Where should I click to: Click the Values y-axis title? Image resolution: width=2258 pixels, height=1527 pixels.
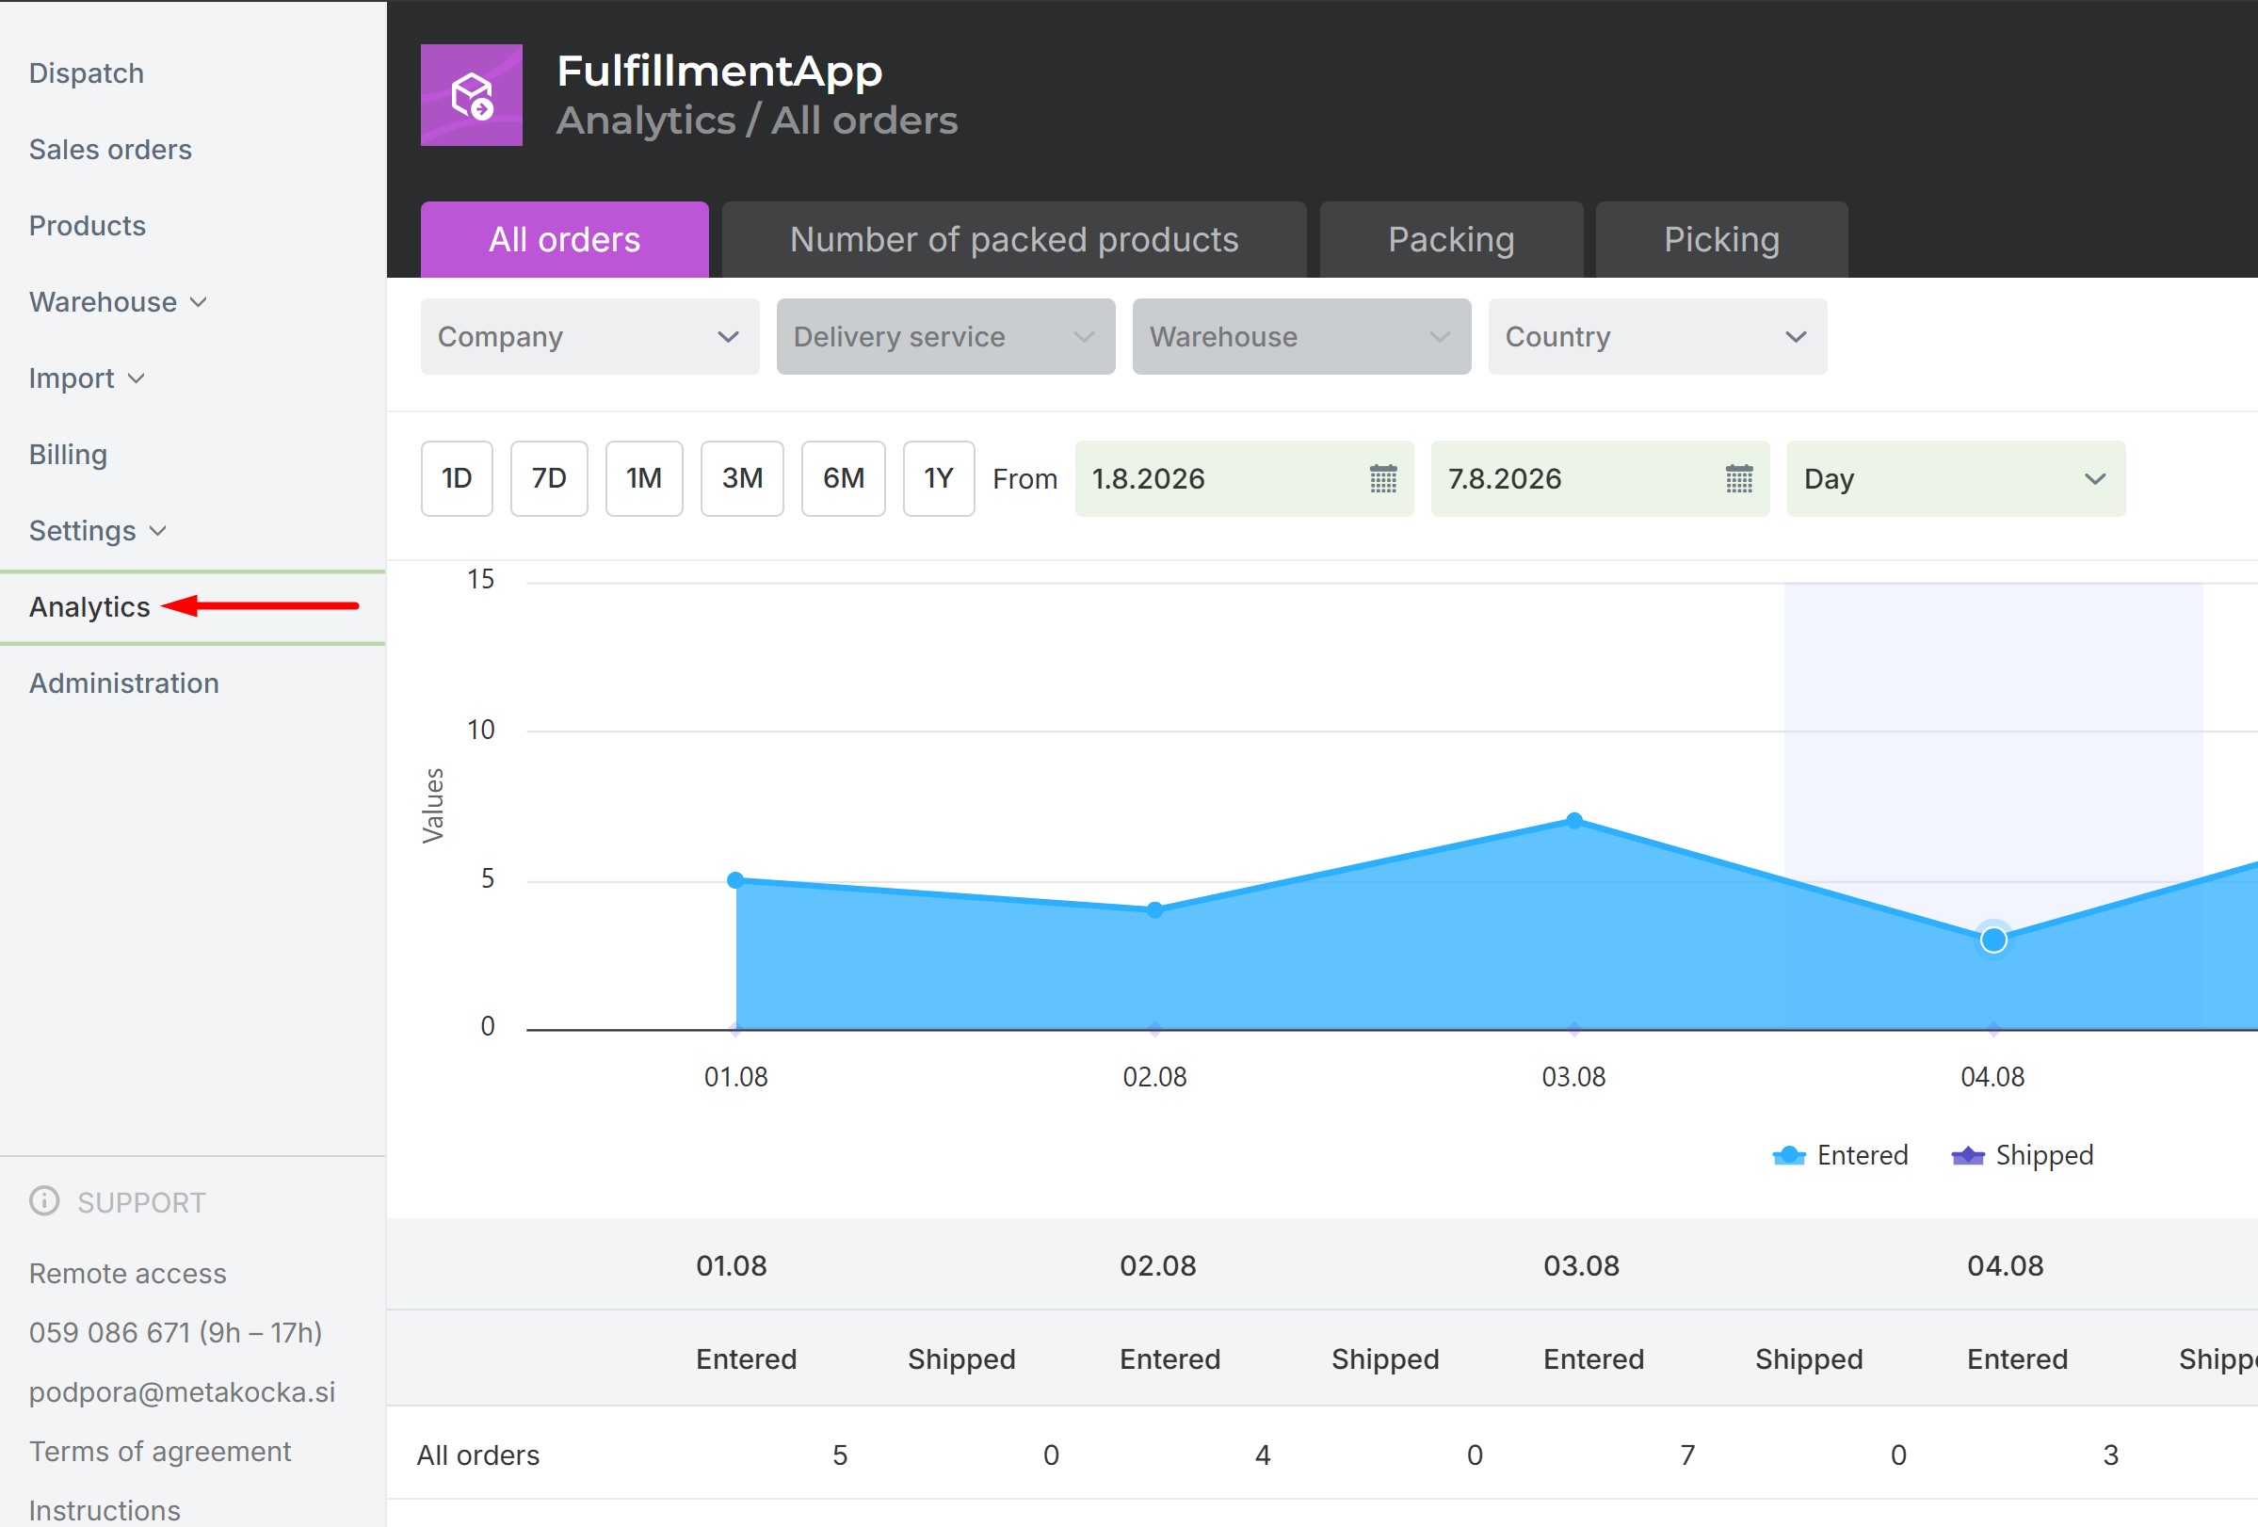click(x=432, y=805)
